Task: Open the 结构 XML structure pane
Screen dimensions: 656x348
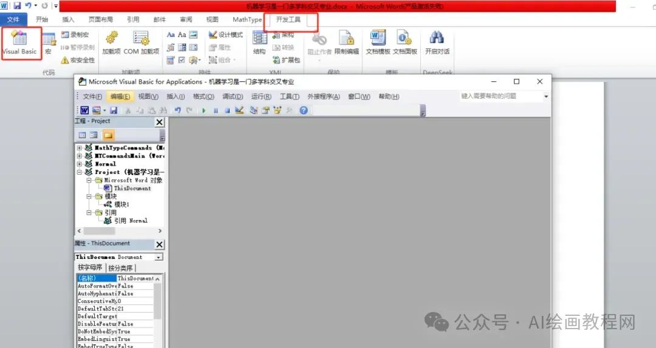Action: [259, 44]
